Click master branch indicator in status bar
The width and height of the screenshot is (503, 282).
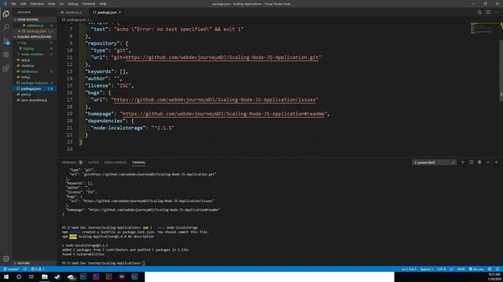[11, 269]
